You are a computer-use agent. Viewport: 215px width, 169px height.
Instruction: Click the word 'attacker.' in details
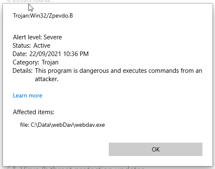coord(46,79)
